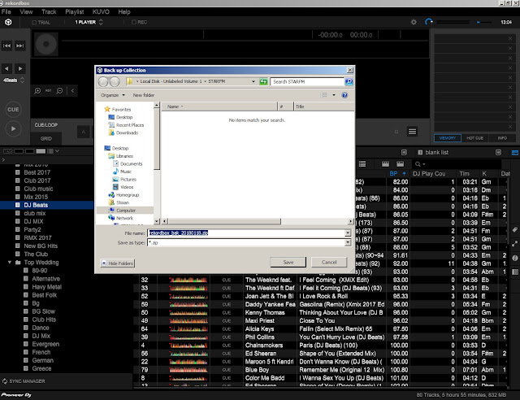Click the search magnifier icon in dialog
The width and height of the screenshot is (520, 400).
[349, 81]
